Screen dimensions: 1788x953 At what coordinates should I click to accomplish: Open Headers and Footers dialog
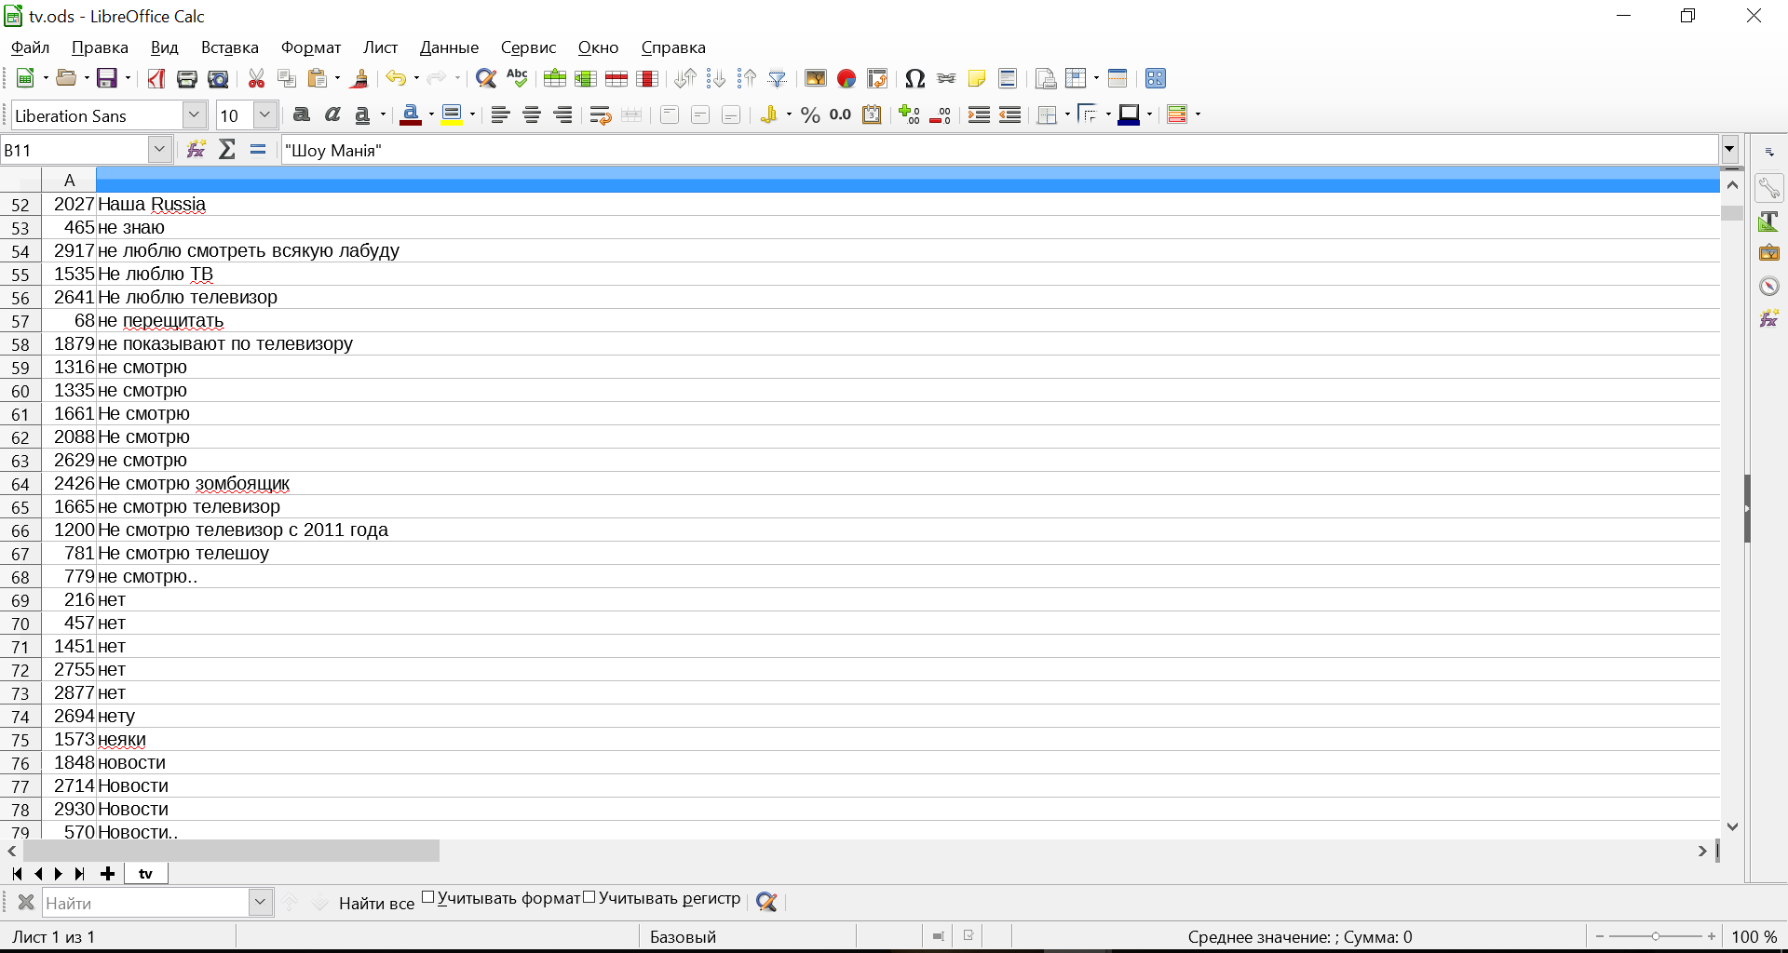(x=1008, y=79)
